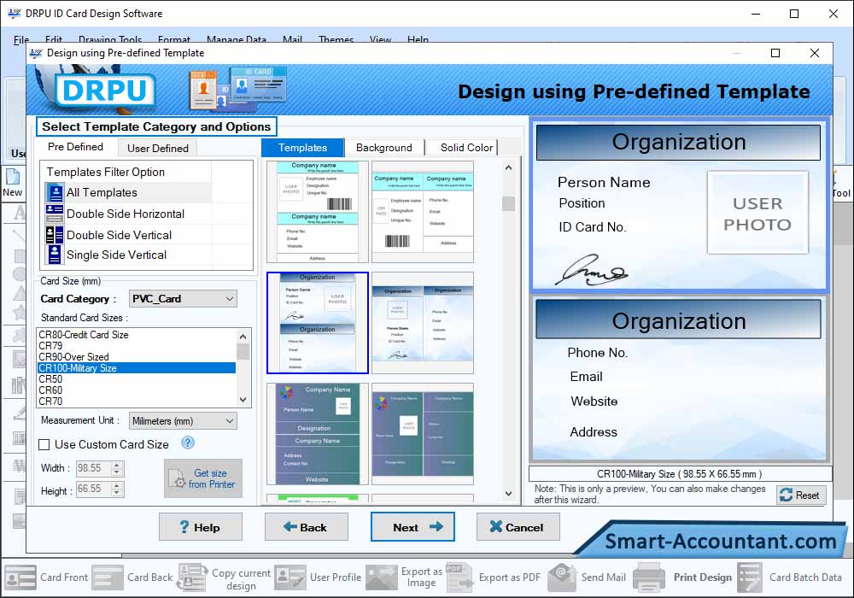The height and width of the screenshot is (598, 854).
Task: Click the Next button
Action: click(x=412, y=526)
